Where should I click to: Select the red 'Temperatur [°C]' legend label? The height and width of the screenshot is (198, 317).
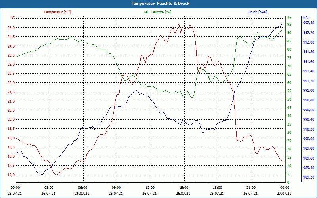(x=57, y=12)
